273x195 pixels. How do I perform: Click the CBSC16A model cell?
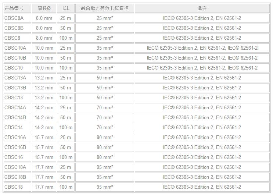(15, 137)
